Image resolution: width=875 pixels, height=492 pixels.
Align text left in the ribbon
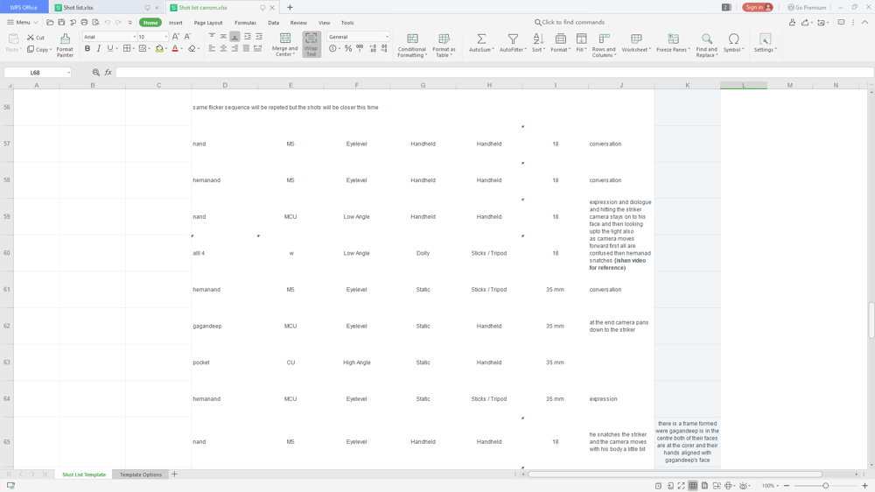[212, 48]
